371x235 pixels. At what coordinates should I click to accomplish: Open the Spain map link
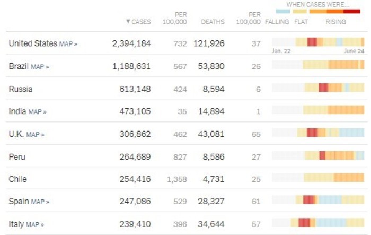[40, 202]
